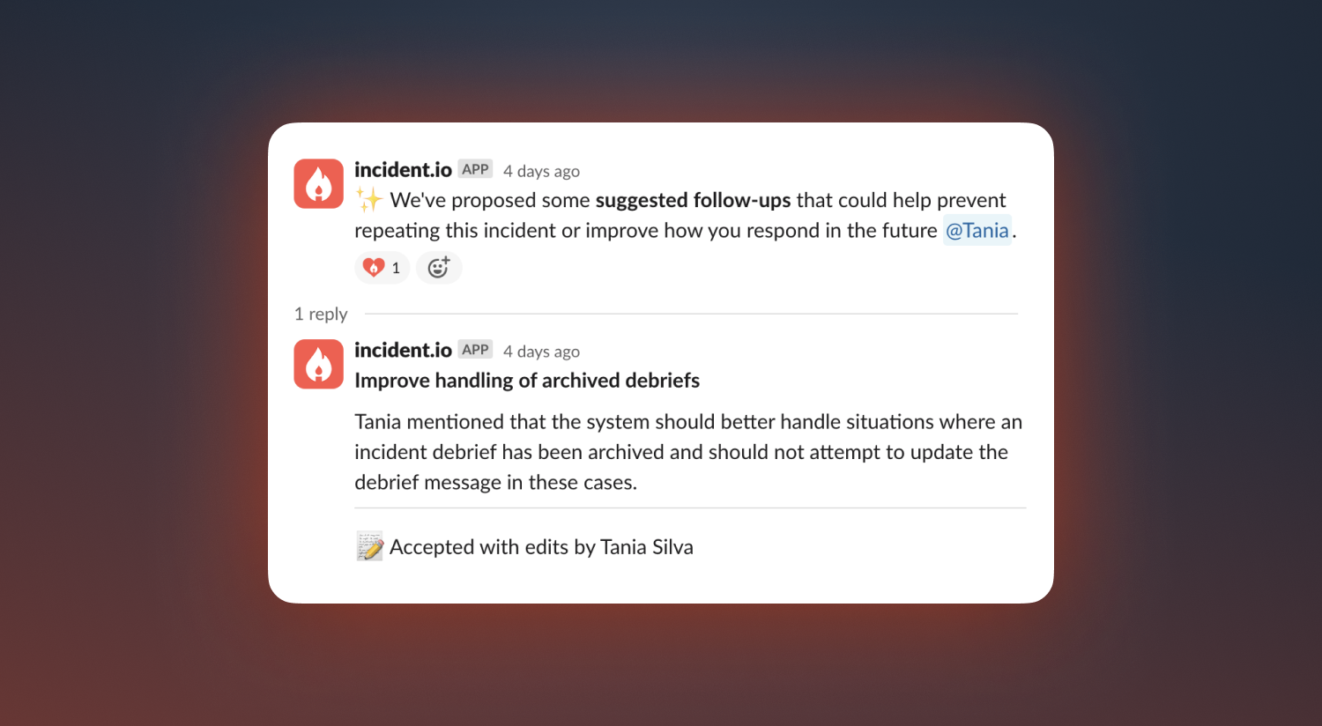1322x726 pixels.
Task: Click the sparkles emoji before "We've proposed"
Action: 369,200
